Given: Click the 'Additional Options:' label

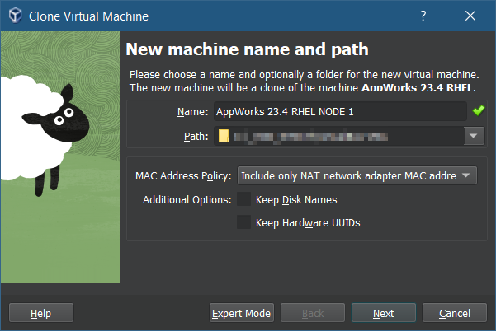Looking at the screenshot, I should 187,200.
